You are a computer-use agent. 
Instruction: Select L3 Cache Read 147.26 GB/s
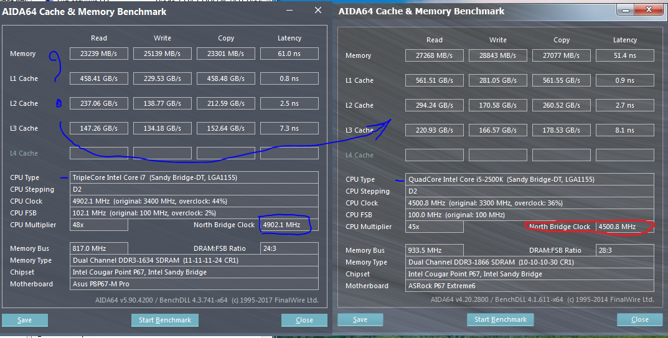pos(99,128)
